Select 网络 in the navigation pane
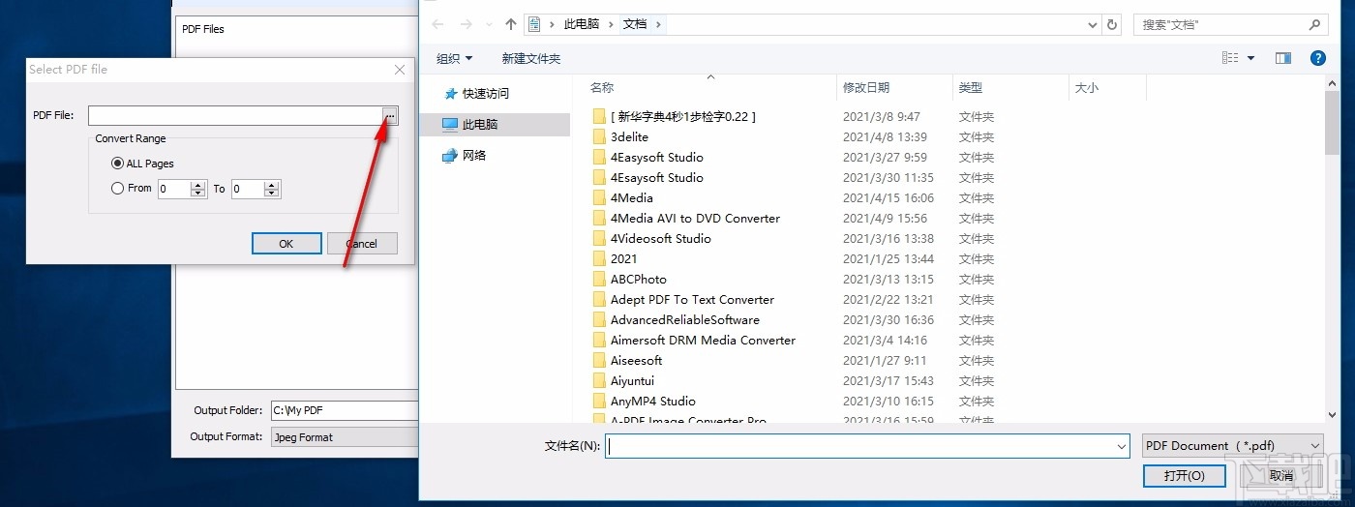The height and width of the screenshot is (507, 1355). point(474,156)
